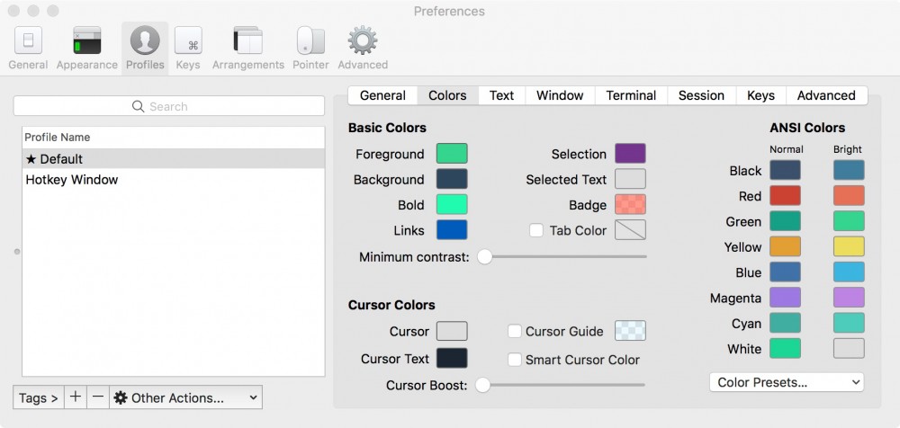
Task: Add a new profile with plus button
Action: [x=76, y=397]
